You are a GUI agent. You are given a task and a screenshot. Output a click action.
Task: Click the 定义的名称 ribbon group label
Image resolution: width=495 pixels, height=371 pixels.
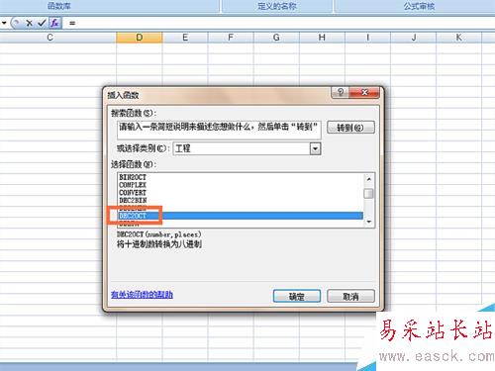click(277, 6)
